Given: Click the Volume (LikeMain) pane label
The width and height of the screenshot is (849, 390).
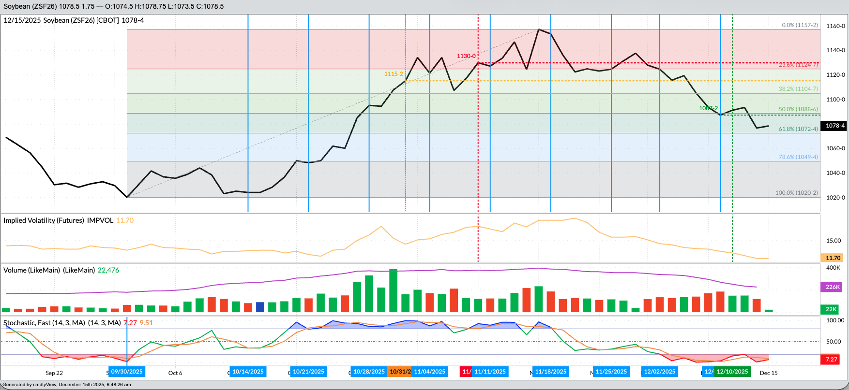Looking at the screenshot, I should [x=49, y=270].
